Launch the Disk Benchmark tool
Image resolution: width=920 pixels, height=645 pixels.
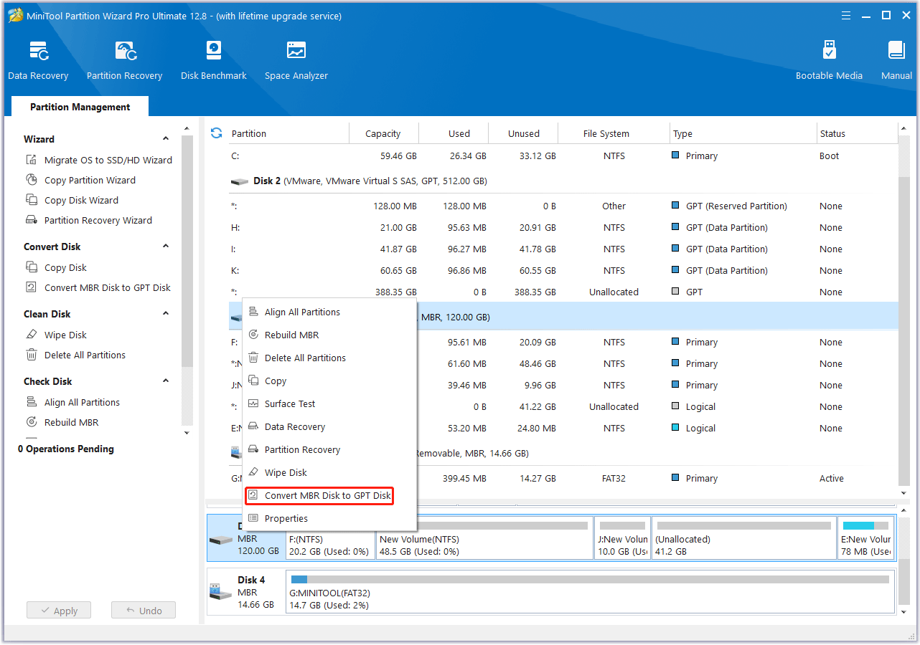(213, 60)
